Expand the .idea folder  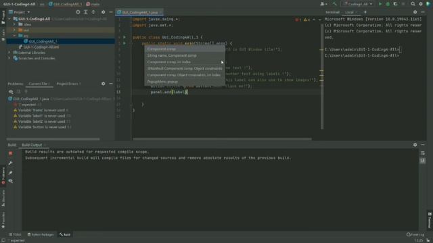coord(14,24)
